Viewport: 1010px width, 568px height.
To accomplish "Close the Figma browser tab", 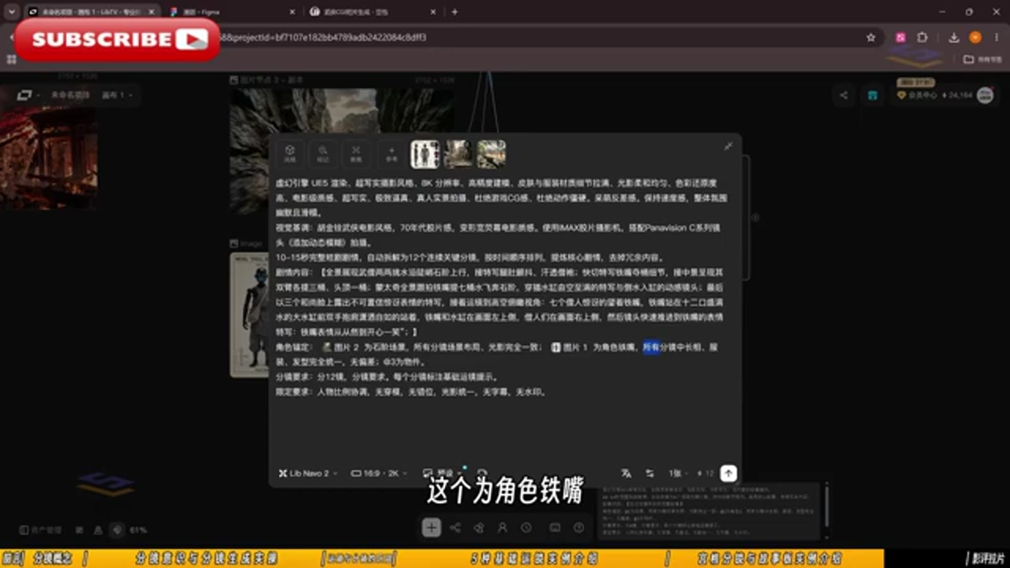I will click(x=292, y=11).
